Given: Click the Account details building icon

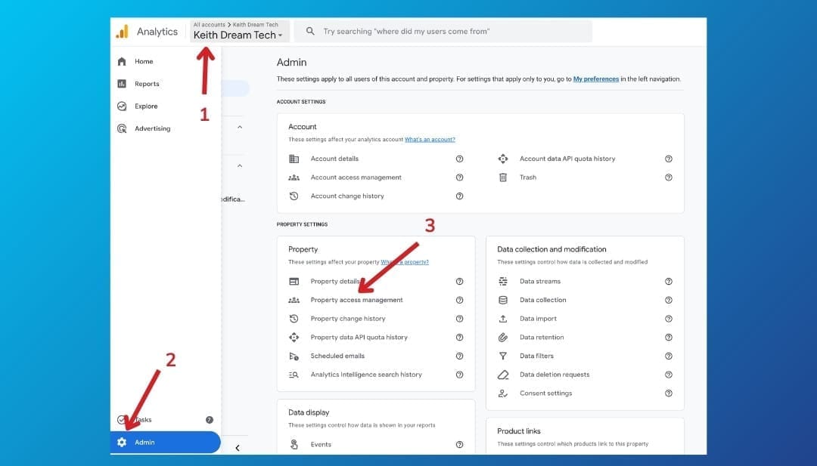Looking at the screenshot, I should [294, 159].
